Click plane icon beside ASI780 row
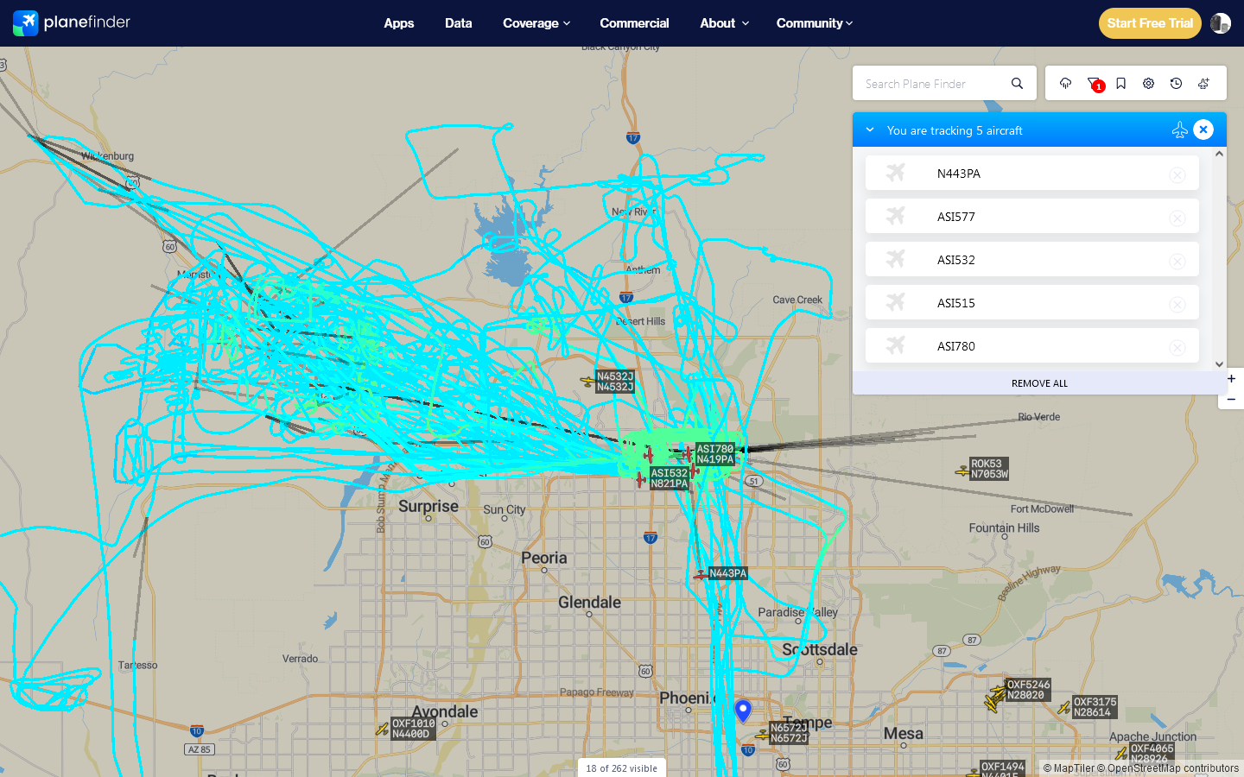Image resolution: width=1244 pixels, height=777 pixels. pyautogui.click(x=895, y=345)
